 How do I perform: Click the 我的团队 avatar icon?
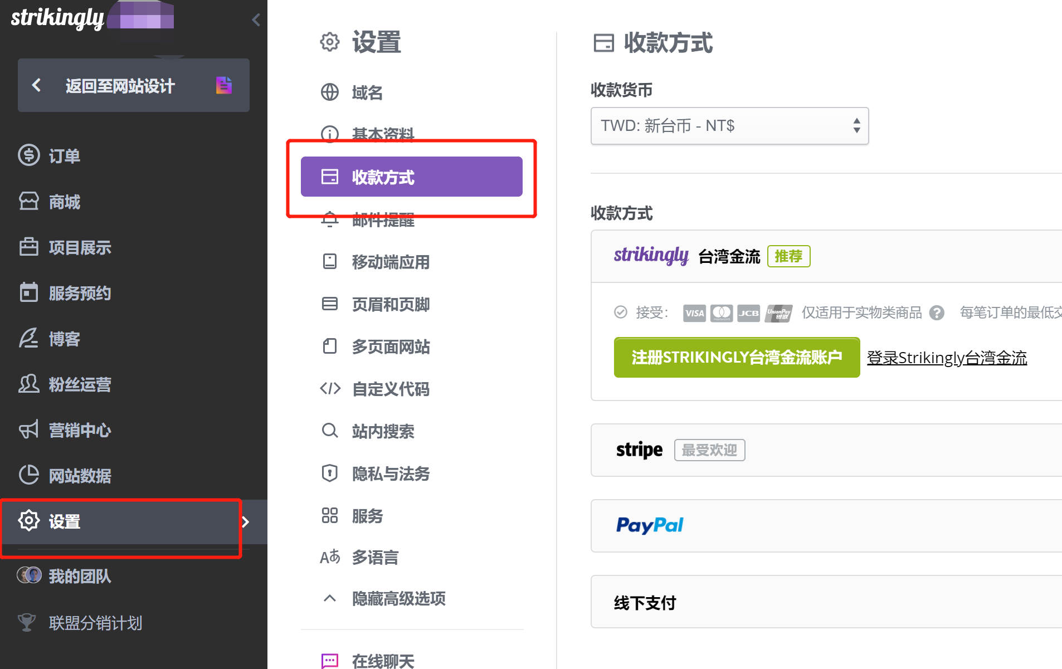[29, 575]
